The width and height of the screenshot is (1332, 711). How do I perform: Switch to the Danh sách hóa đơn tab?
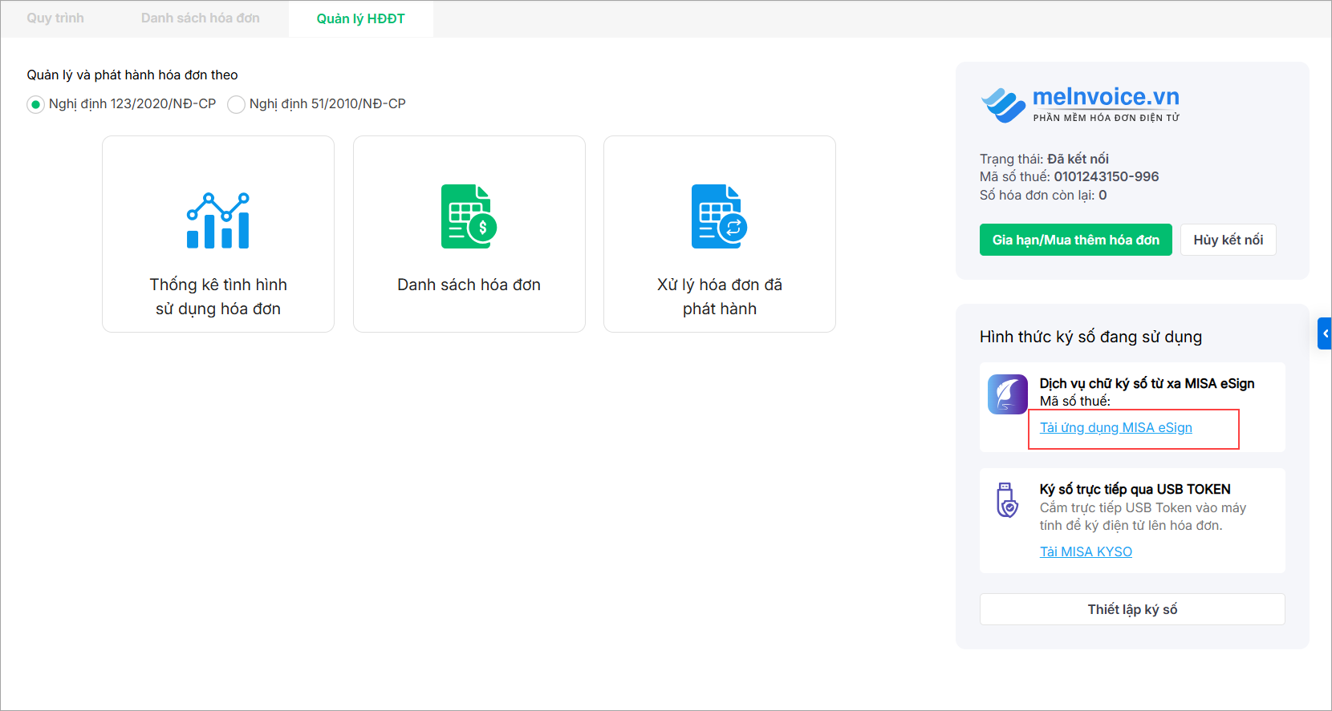201,18
